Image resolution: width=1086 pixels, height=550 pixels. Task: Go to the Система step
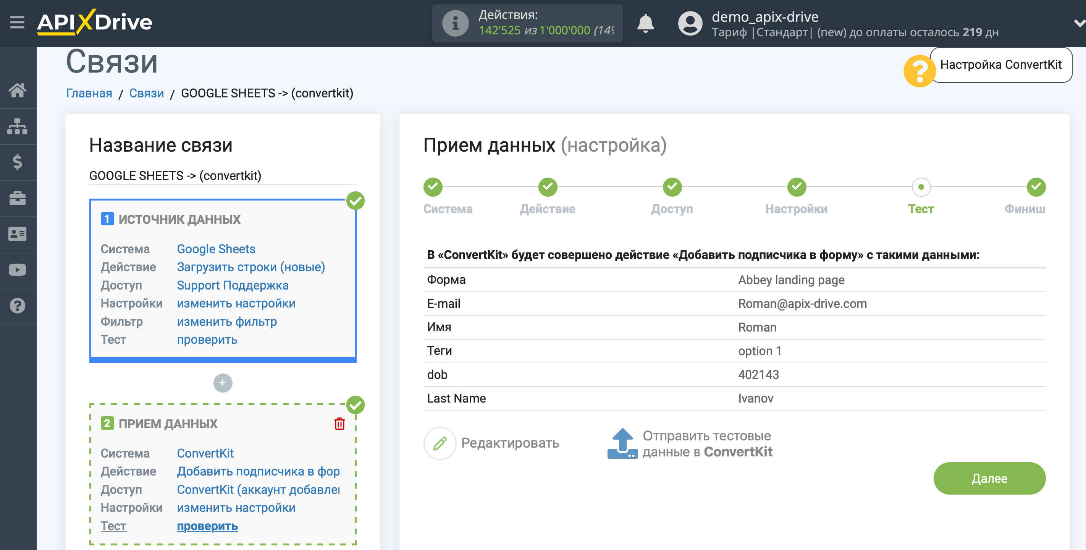tap(433, 187)
